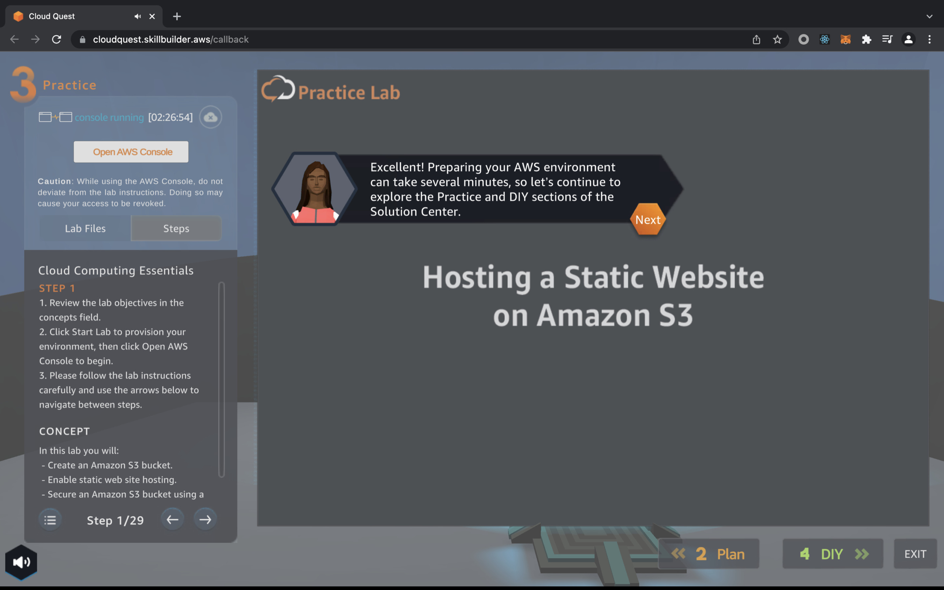Click the Practice section heading
Screen dimensions: 944x590
click(x=69, y=85)
